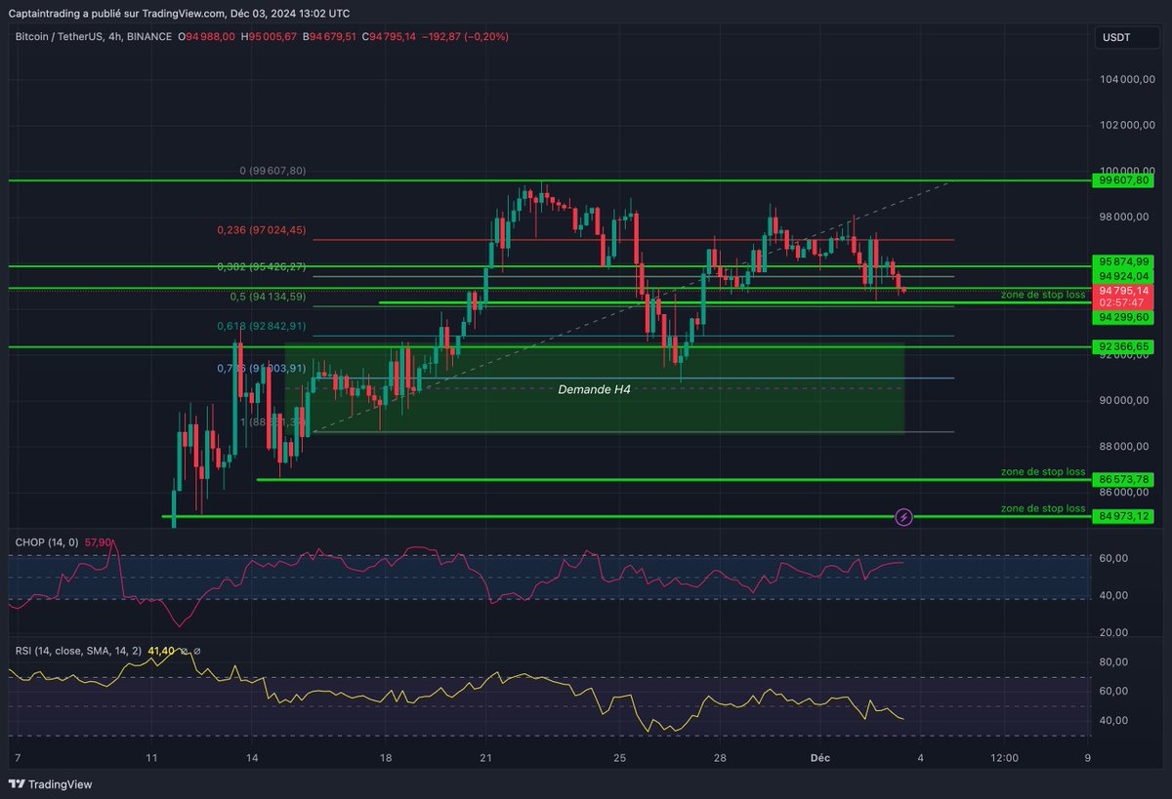Select the 95 874,99 green price label
Viewport: 1172px width, 799px height.
1124,261
